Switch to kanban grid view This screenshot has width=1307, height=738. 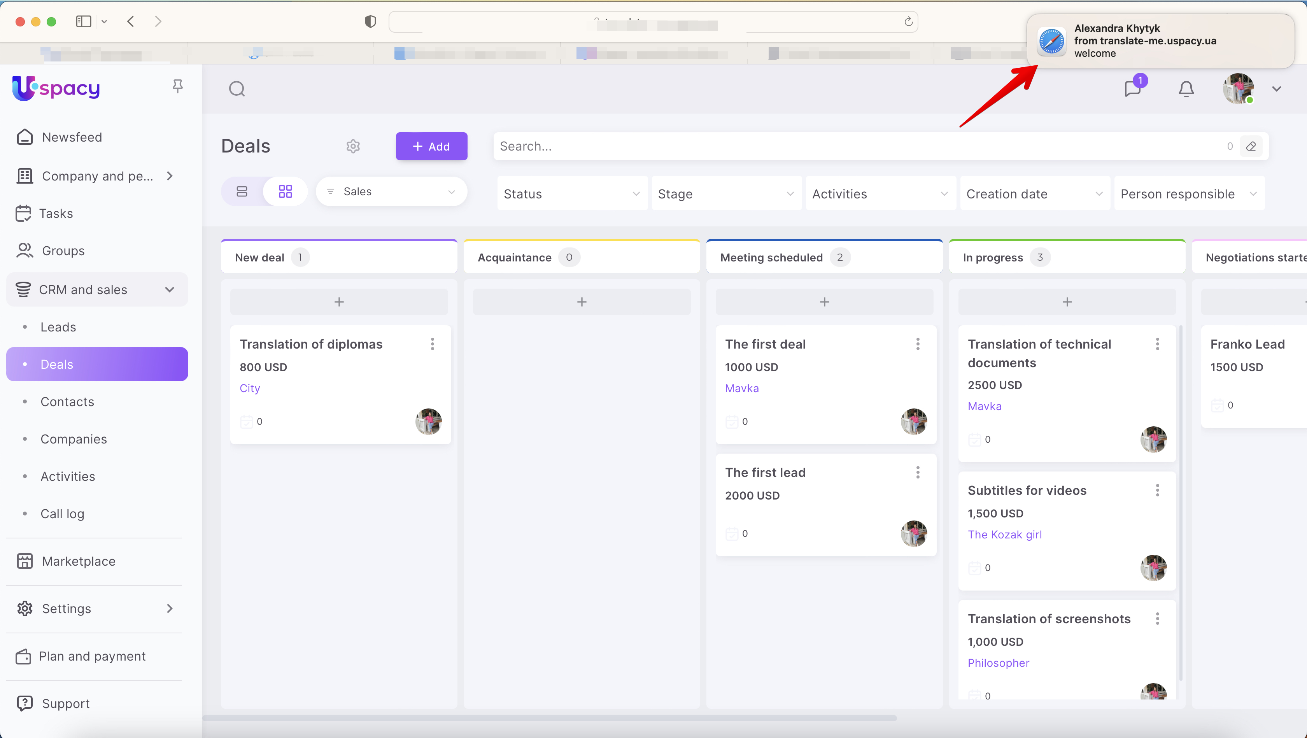coord(286,191)
